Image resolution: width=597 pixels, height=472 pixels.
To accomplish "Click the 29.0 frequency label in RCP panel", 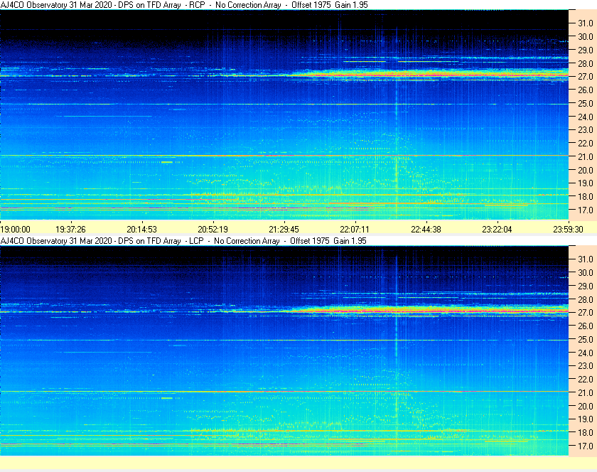I will pyautogui.click(x=586, y=50).
